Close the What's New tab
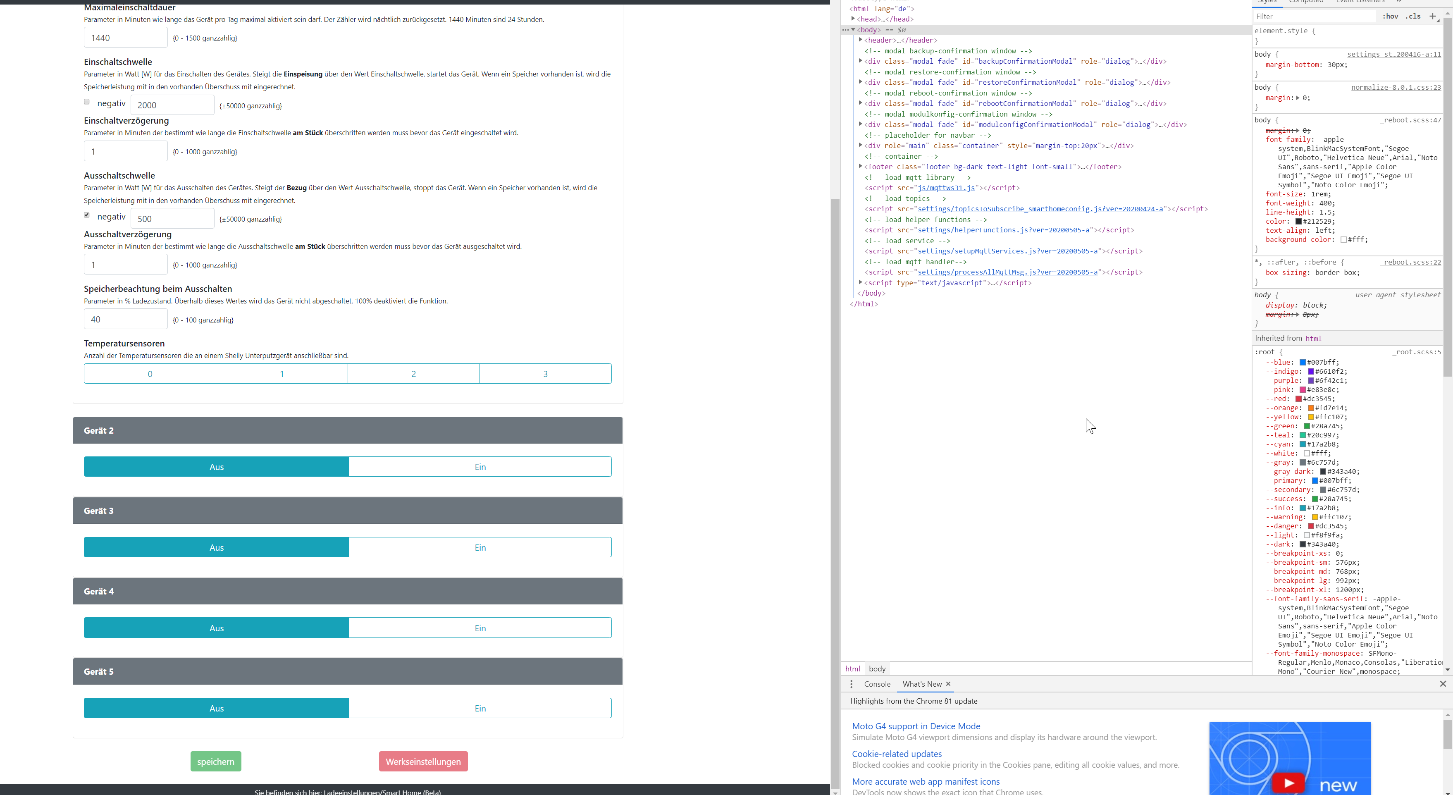The height and width of the screenshot is (795, 1453). coord(948,684)
